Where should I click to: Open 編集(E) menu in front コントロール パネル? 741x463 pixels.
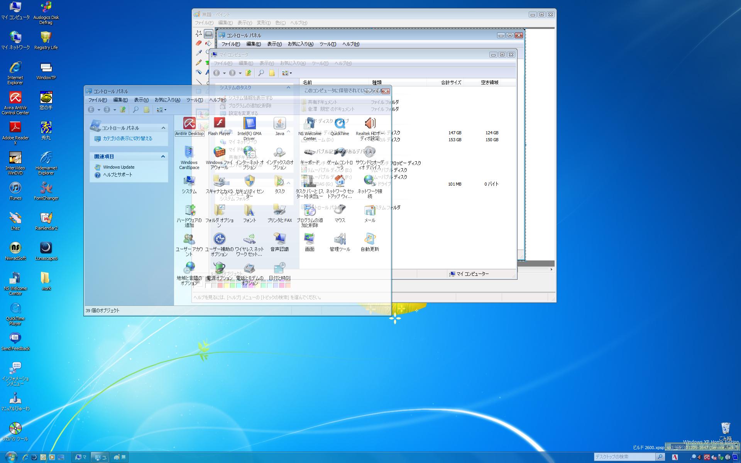tap(120, 100)
